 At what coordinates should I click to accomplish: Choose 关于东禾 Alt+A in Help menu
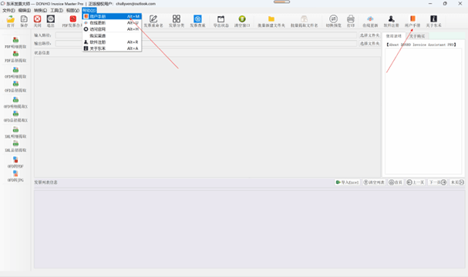(x=112, y=48)
